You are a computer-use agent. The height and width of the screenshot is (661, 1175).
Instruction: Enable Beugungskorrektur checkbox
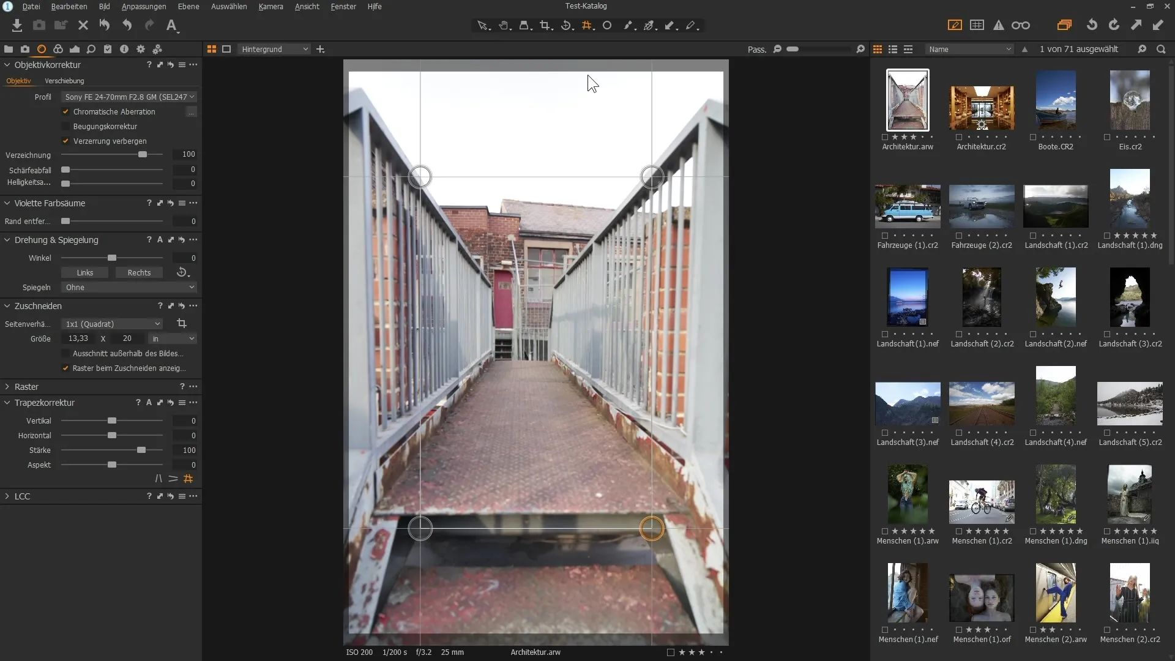[65, 126]
